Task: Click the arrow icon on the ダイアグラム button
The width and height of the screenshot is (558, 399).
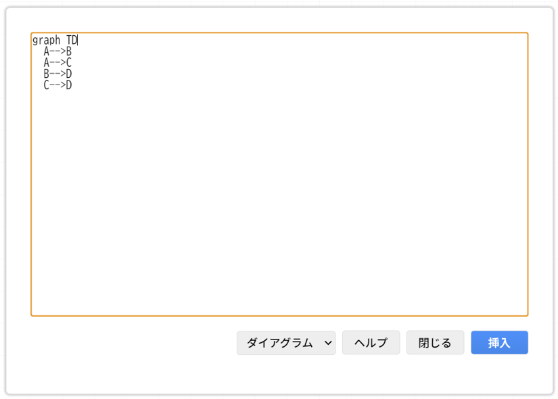Action: 327,343
